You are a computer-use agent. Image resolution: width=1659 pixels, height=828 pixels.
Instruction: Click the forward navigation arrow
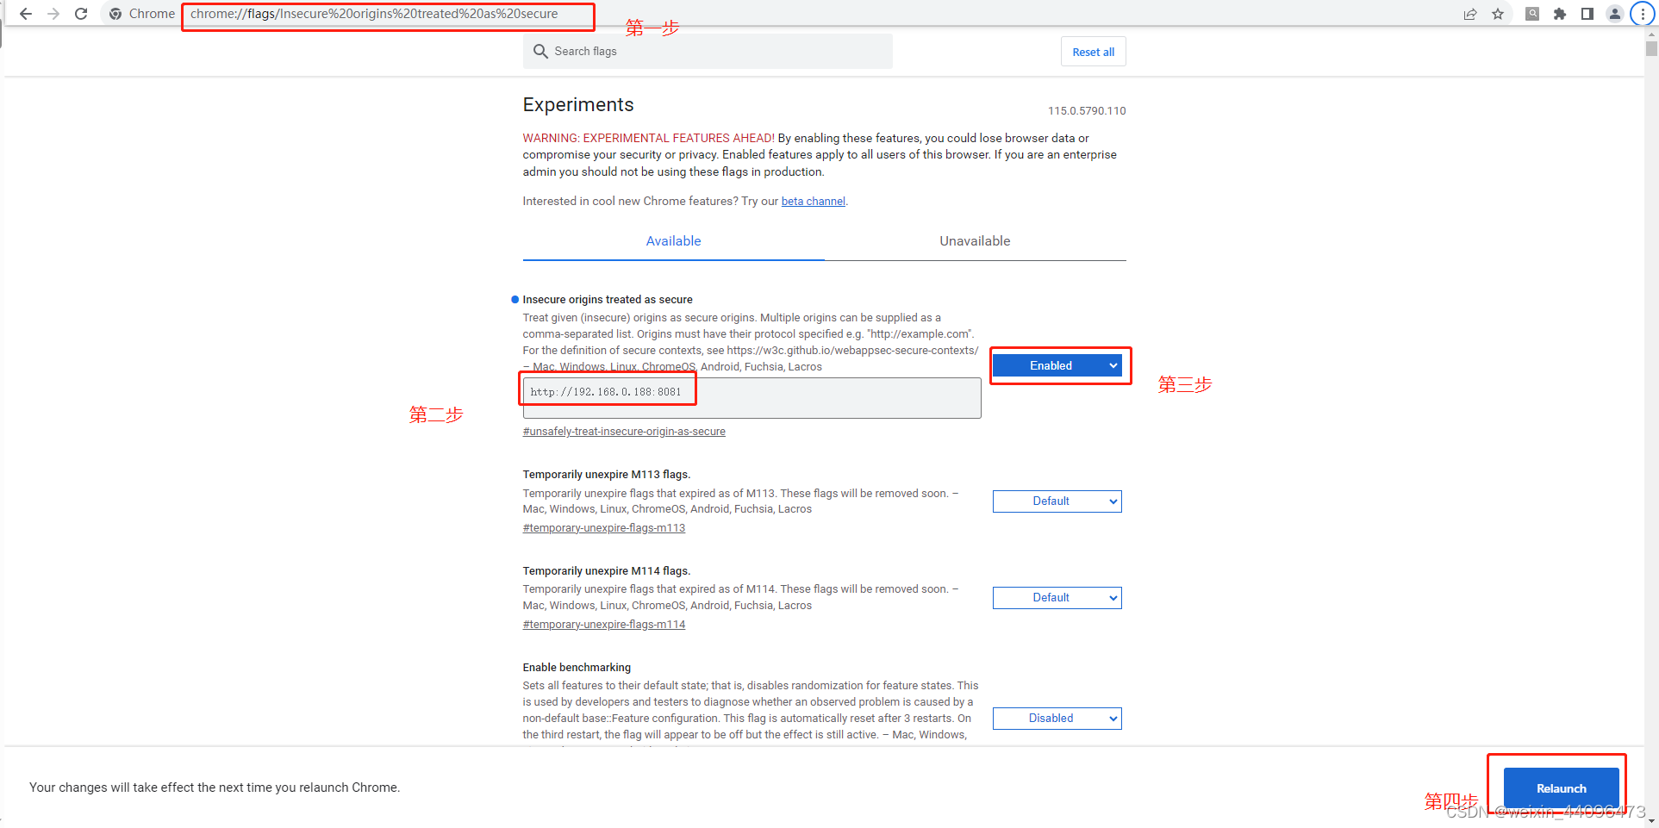(x=53, y=14)
